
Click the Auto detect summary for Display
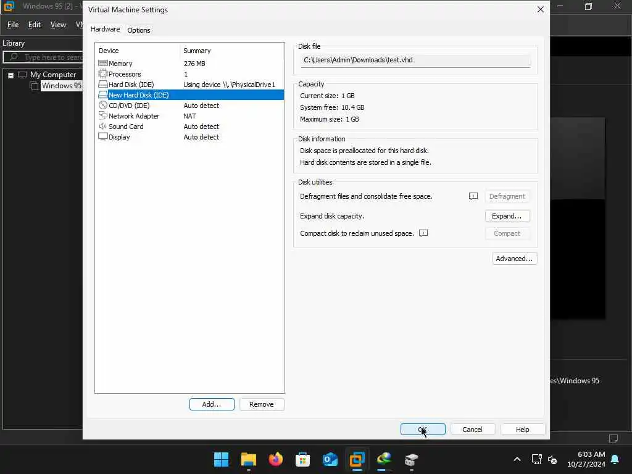(201, 137)
